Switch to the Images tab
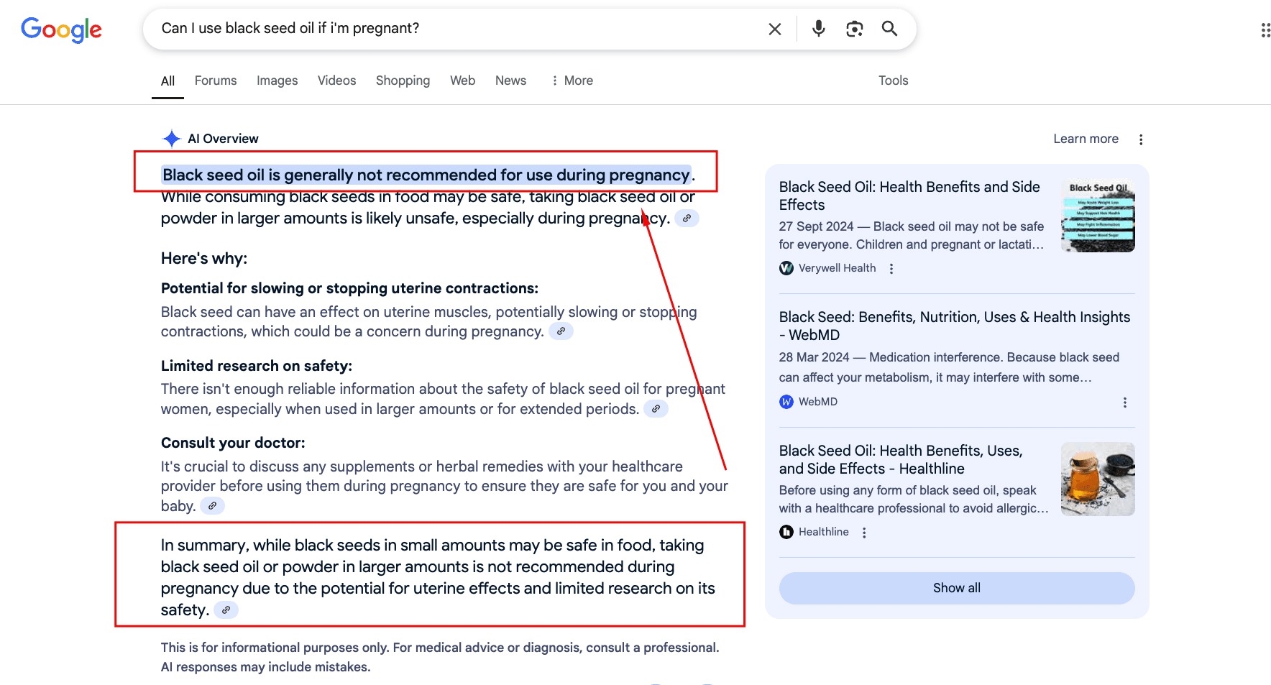Screen dimensions: 1271x685 (x=277, y=81)
